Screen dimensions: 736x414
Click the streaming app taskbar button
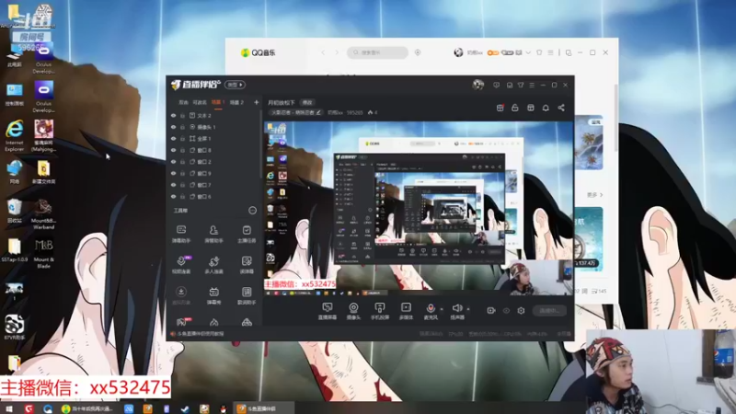263,408
